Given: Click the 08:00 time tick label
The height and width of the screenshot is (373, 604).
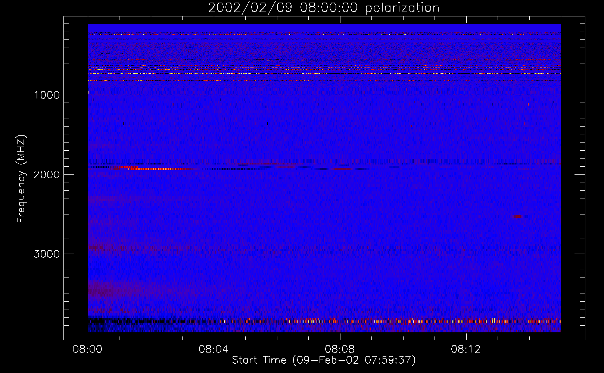Looking at the screenshot, I should (x=87, y=350).
